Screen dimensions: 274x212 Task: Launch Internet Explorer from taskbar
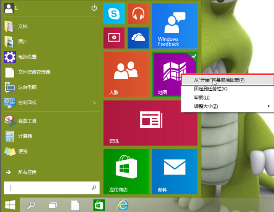[123, 205]
